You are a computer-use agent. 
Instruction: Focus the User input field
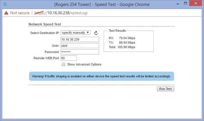(80, 46)
